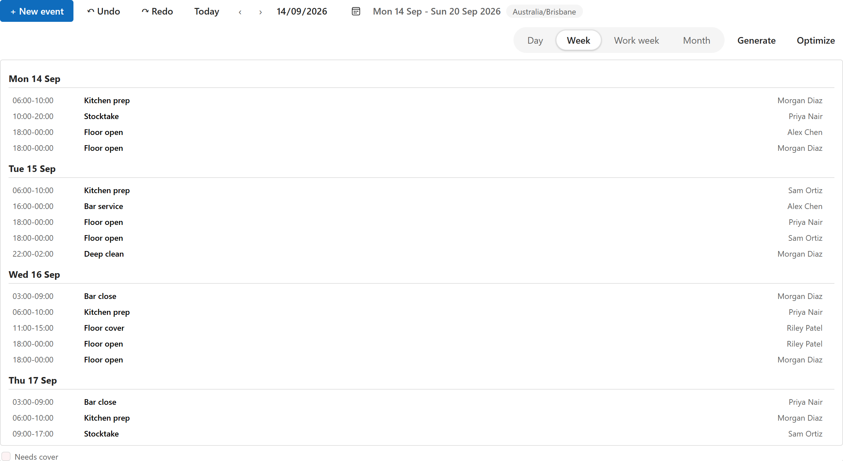
Task: Click the week range Mon 14 Sep - Sun 20 Sep 2026
Action: tap(437, 12)
